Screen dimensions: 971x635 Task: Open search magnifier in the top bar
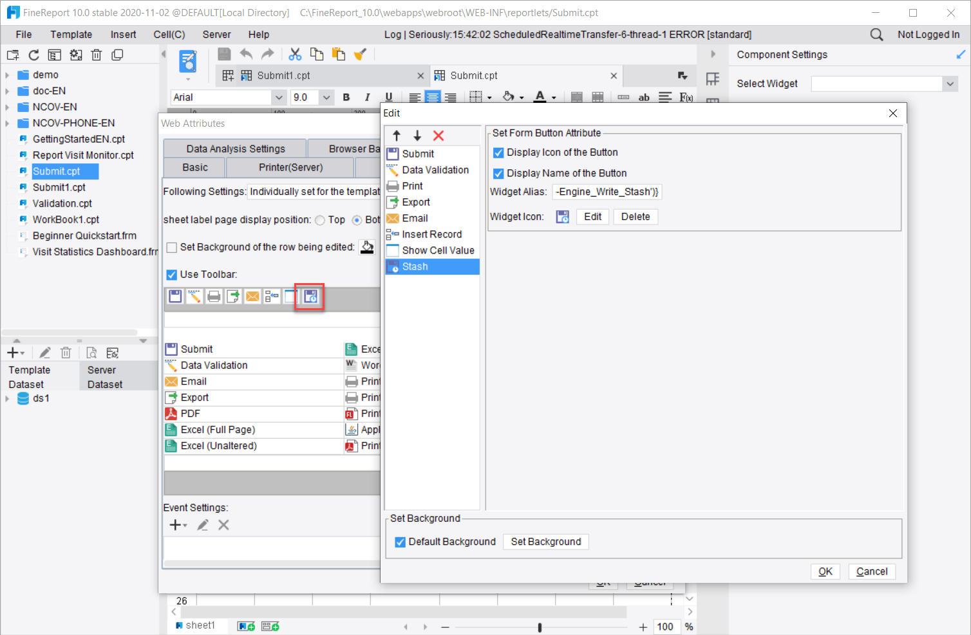[876, 35]
